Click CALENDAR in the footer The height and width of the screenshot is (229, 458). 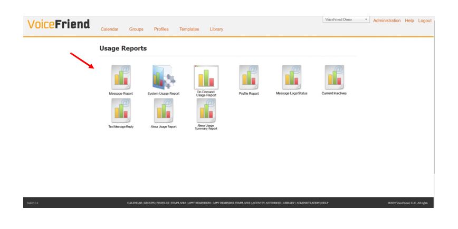pyautogui.click(x=135, y=203)
